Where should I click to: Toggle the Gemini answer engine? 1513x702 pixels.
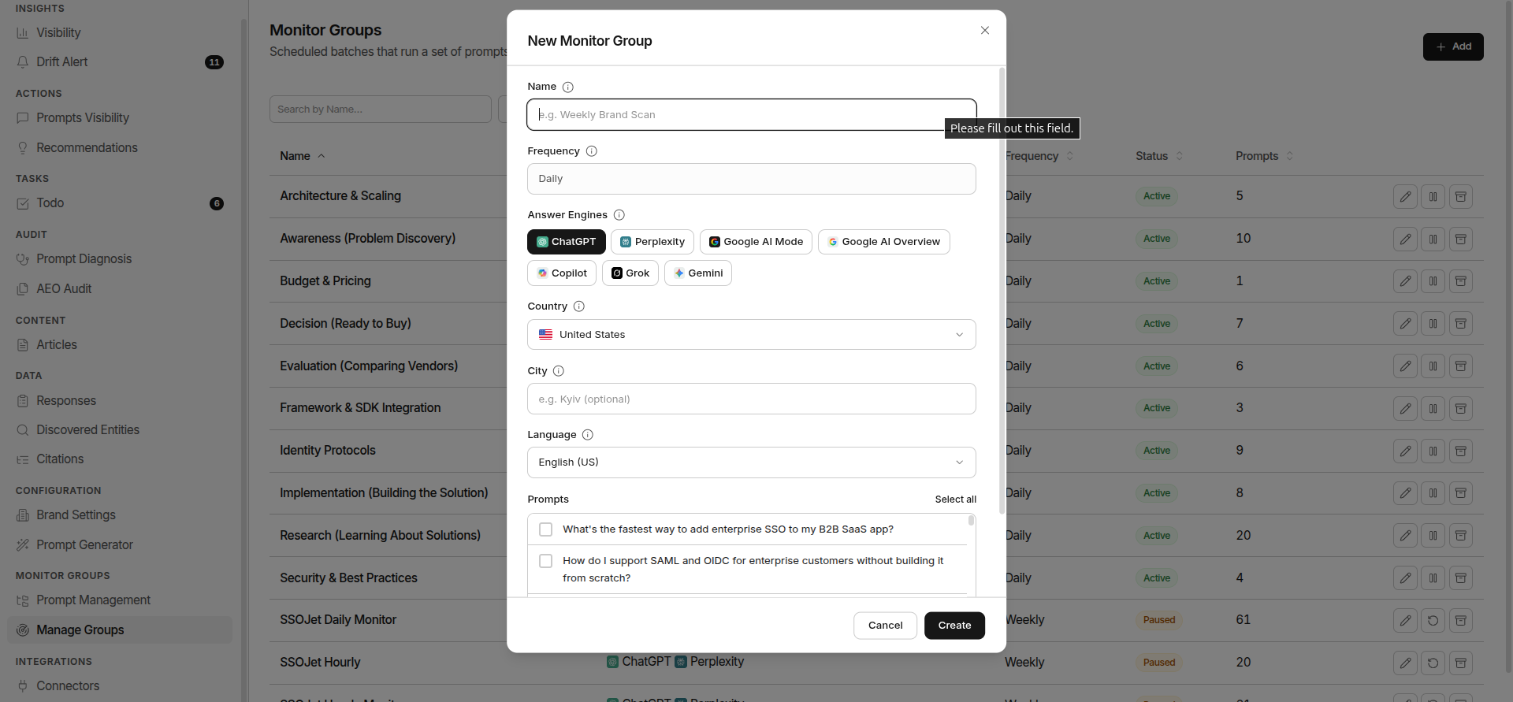(698, 273)
